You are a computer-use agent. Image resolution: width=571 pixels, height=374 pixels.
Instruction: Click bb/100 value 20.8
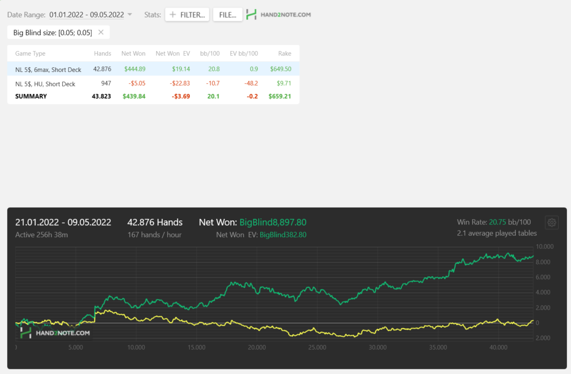(x=214, y=69)
